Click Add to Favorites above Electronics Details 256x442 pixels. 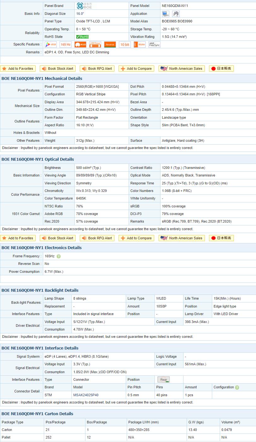[18, 238]
